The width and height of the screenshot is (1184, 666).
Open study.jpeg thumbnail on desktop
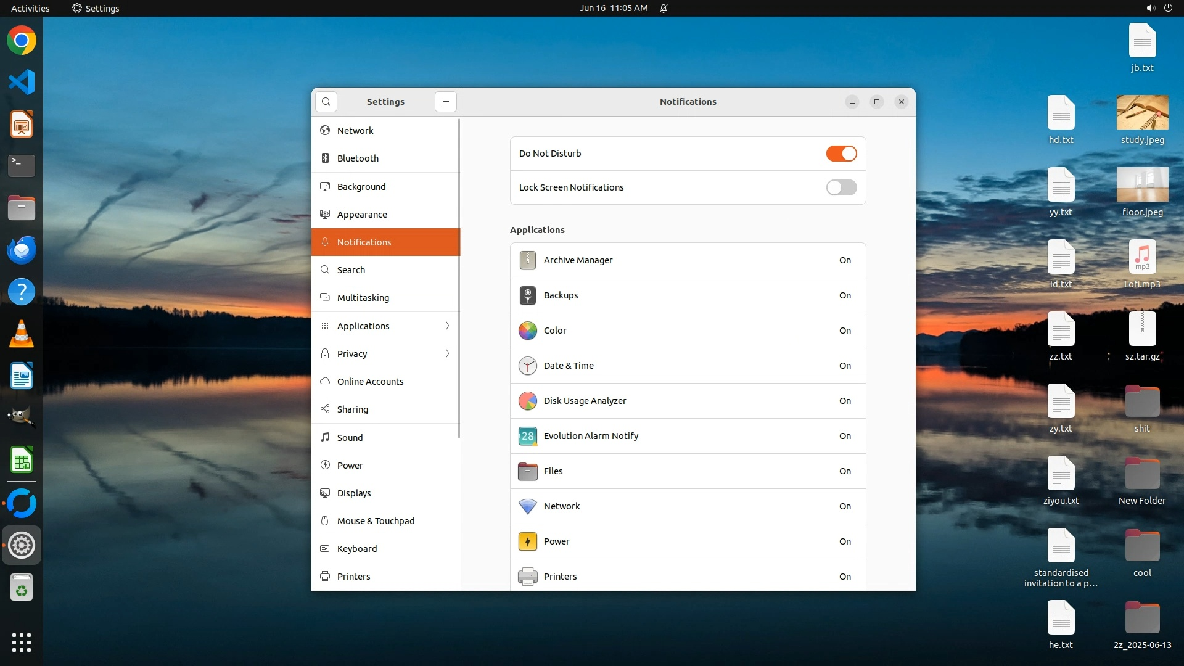click(1142, 113)
